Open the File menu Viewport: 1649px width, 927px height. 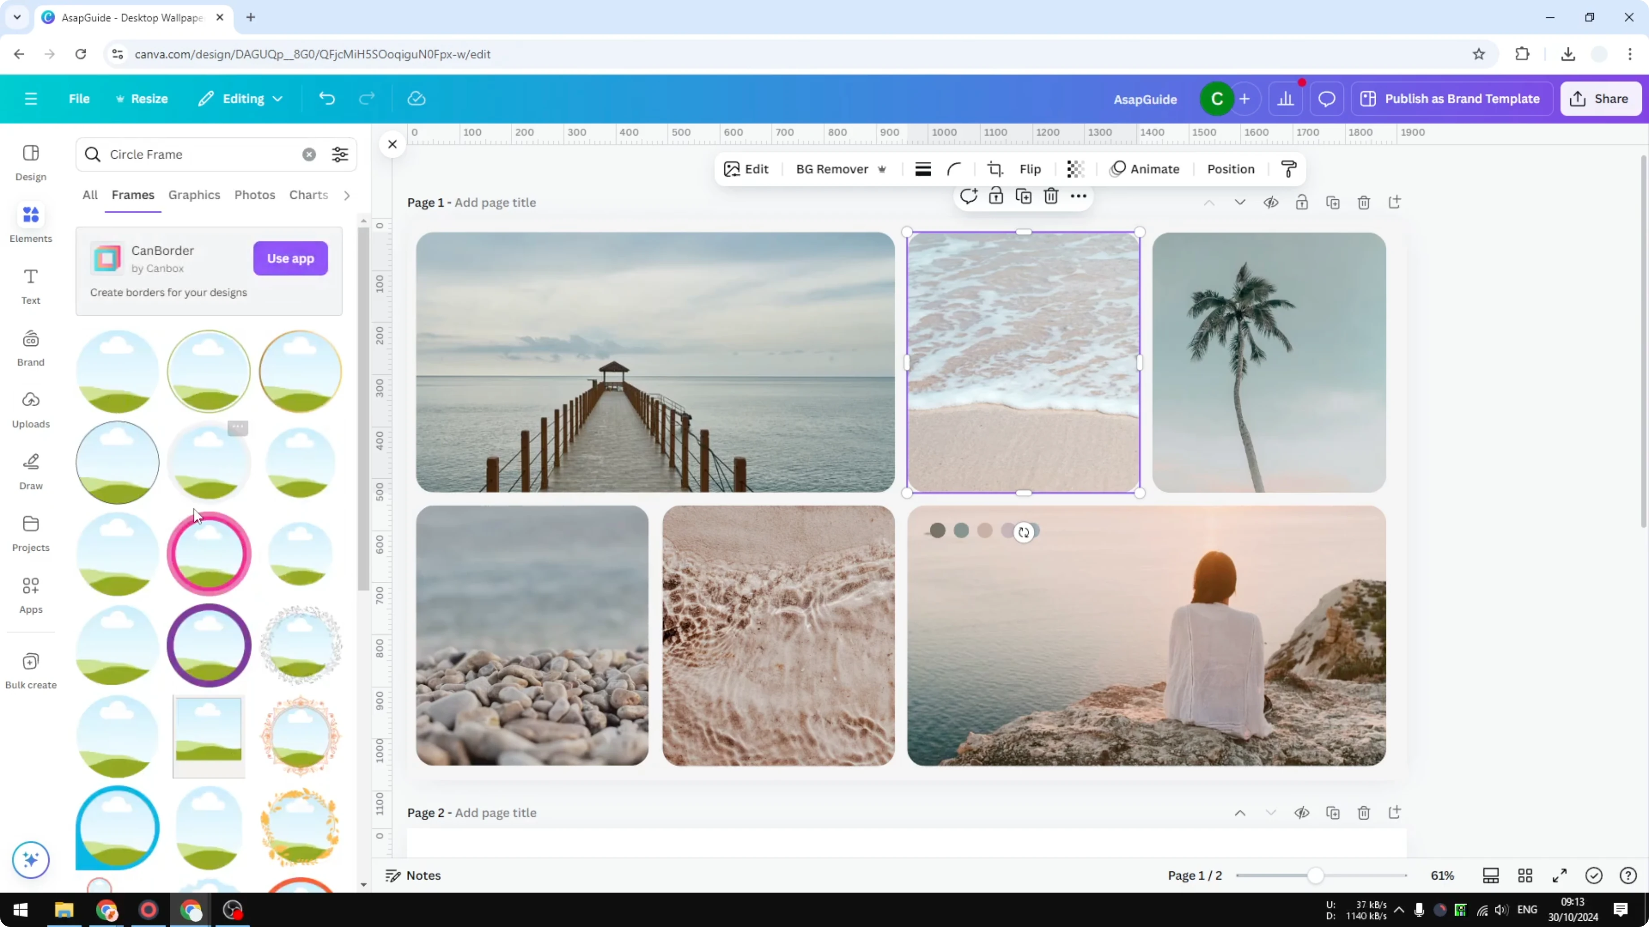click(x=79, y=99)
